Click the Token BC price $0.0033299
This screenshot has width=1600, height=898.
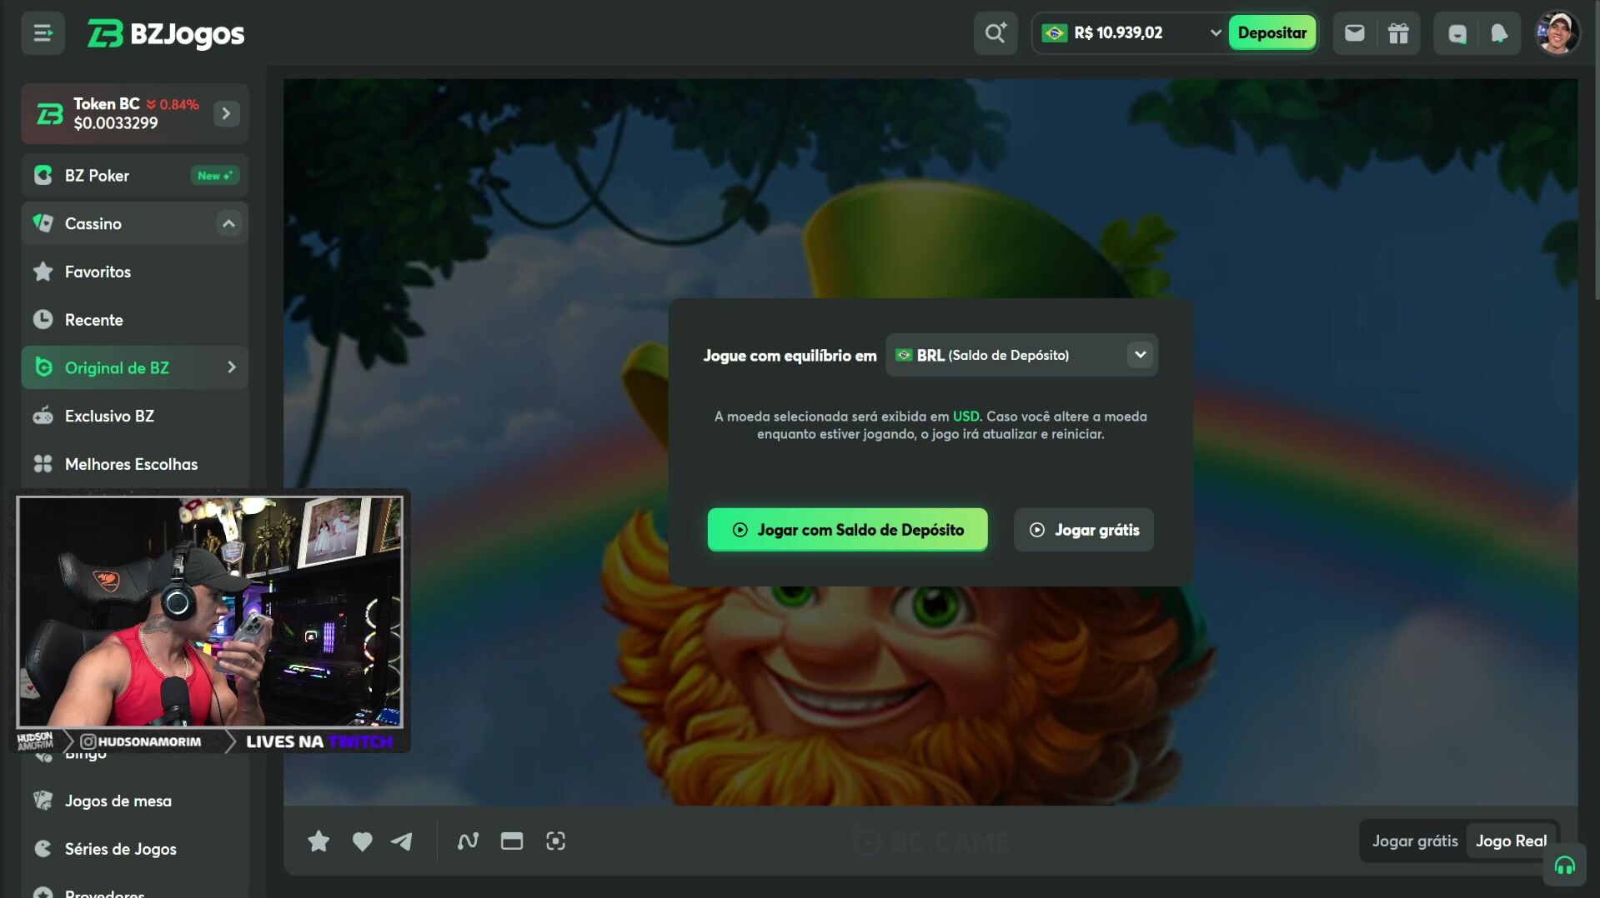[116, 123]
